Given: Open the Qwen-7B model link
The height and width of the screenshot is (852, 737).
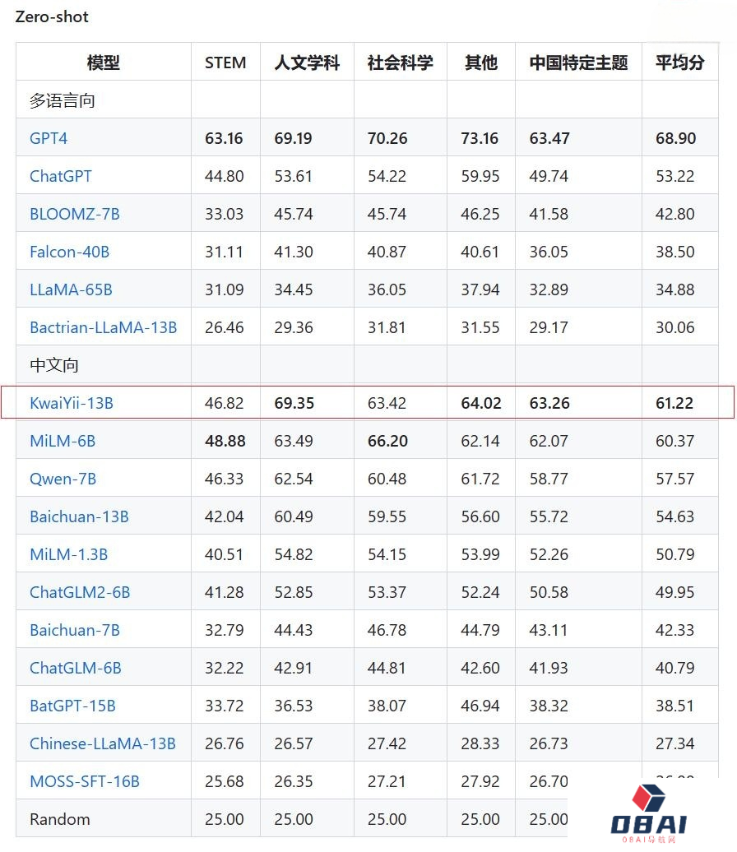Looking at the screenshot, I should [x=63, y=479].
